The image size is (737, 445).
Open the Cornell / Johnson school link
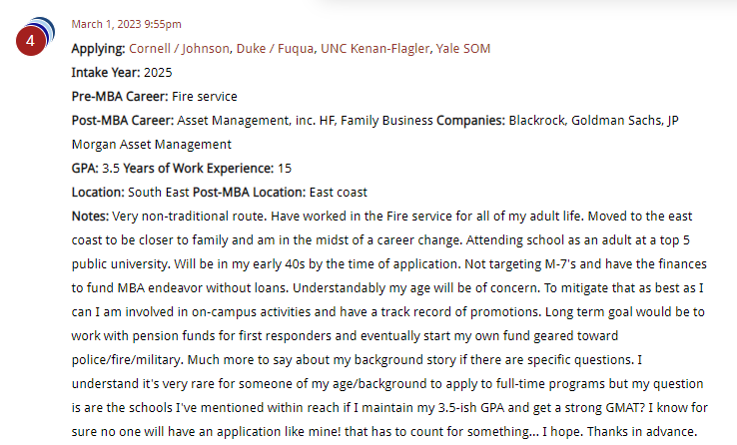click(x=179, y=48)
